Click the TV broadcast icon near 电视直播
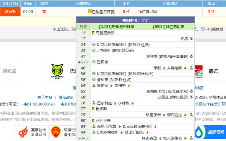This screenshot has width=226, height=141. coord(203,29)
